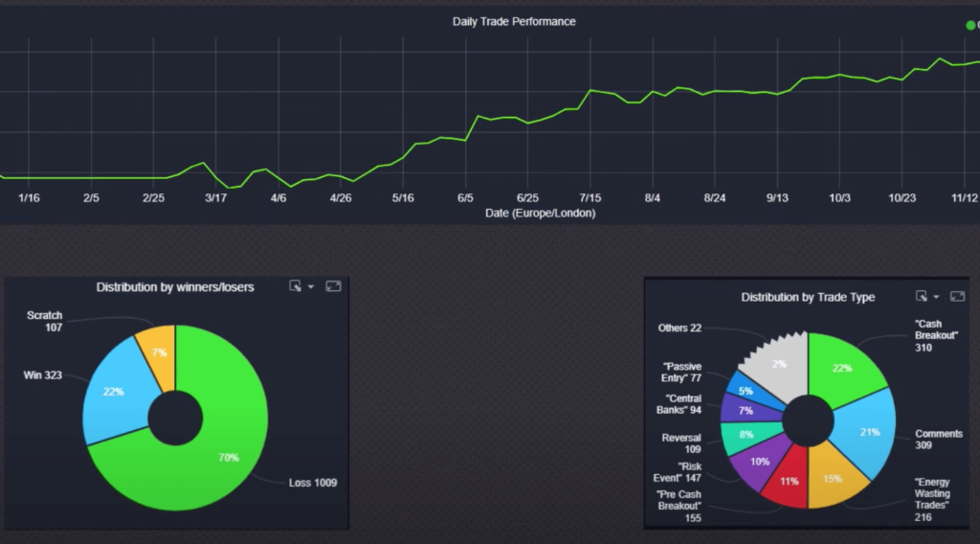Maximize the Distribution by Trade Type chart
Viewport: 980px width, 544px height.
coord(957,297)
